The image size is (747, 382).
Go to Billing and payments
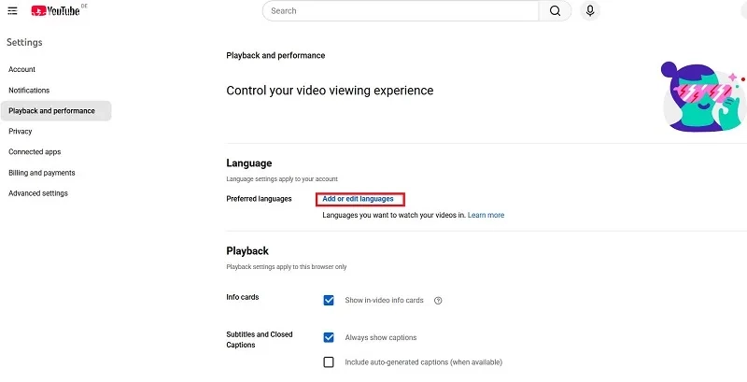pyautogui.click(x=42, y=173)
